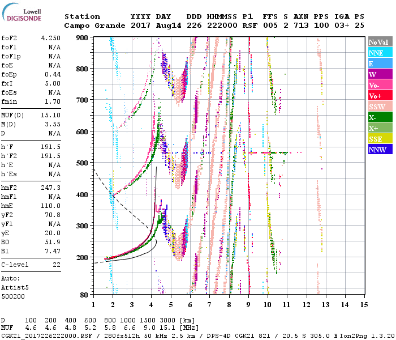The width and height of the screenshot is (396, 340).
Task: Click the MUF(D) value 15.10
Action: point(51,116)
